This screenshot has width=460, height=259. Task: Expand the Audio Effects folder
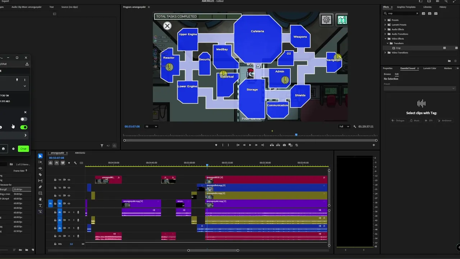point(385,29)
